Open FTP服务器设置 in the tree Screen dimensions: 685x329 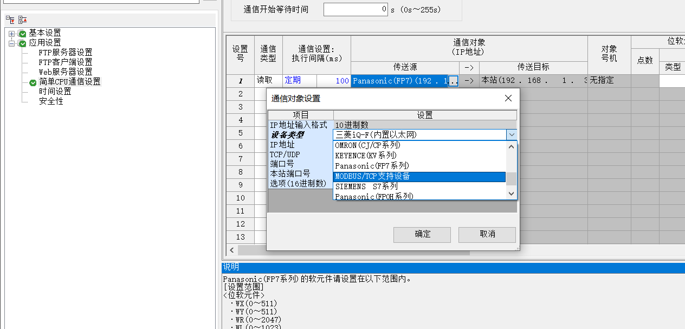pyautogui.click(x=65, y=53)
